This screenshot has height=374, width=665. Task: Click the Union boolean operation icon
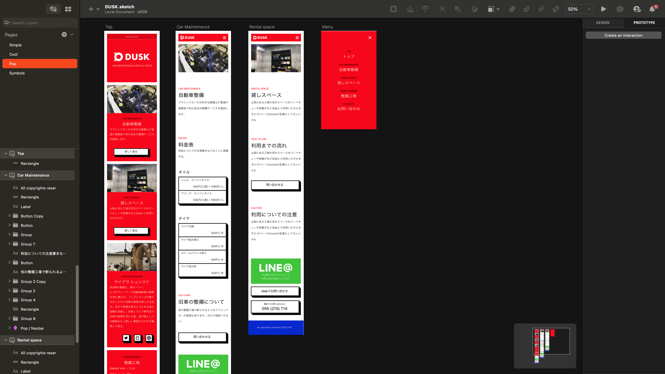(512, 9)
